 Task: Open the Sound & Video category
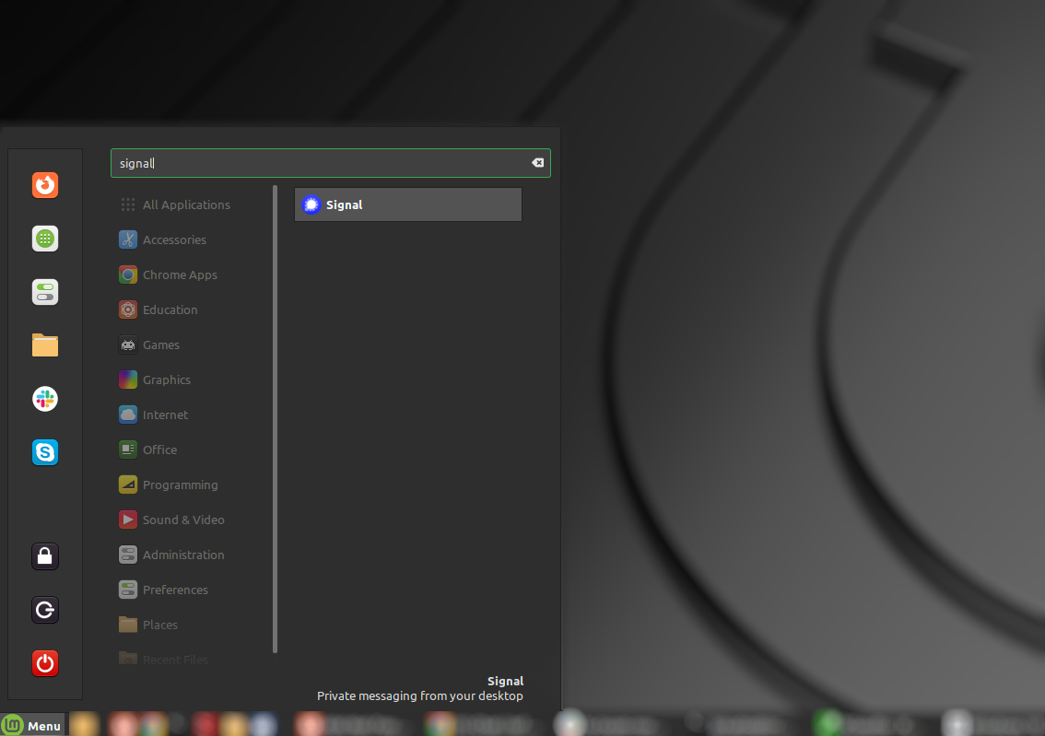(182, 520)
